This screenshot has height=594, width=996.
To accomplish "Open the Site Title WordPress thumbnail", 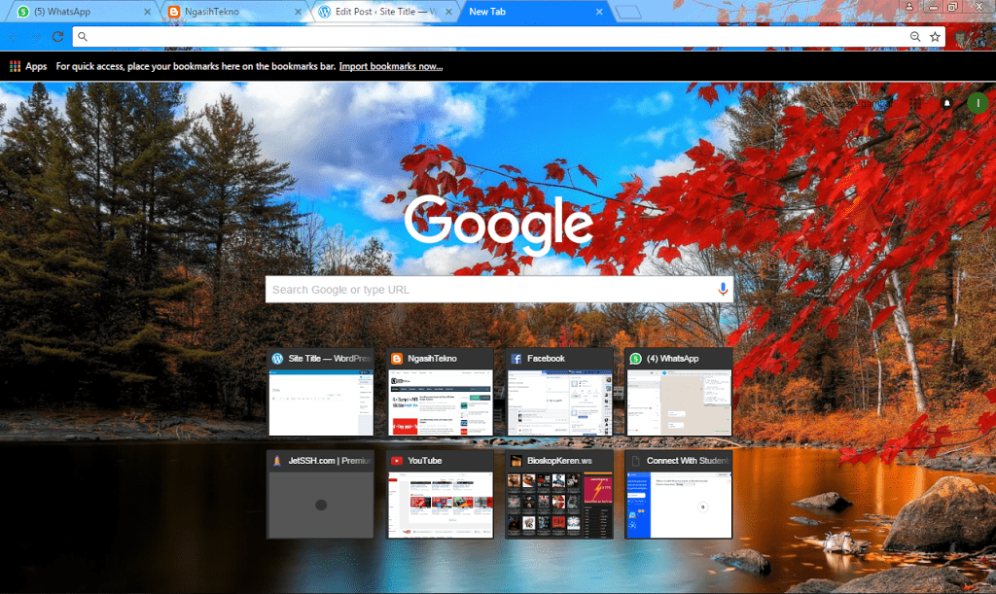I will point(321,392).
